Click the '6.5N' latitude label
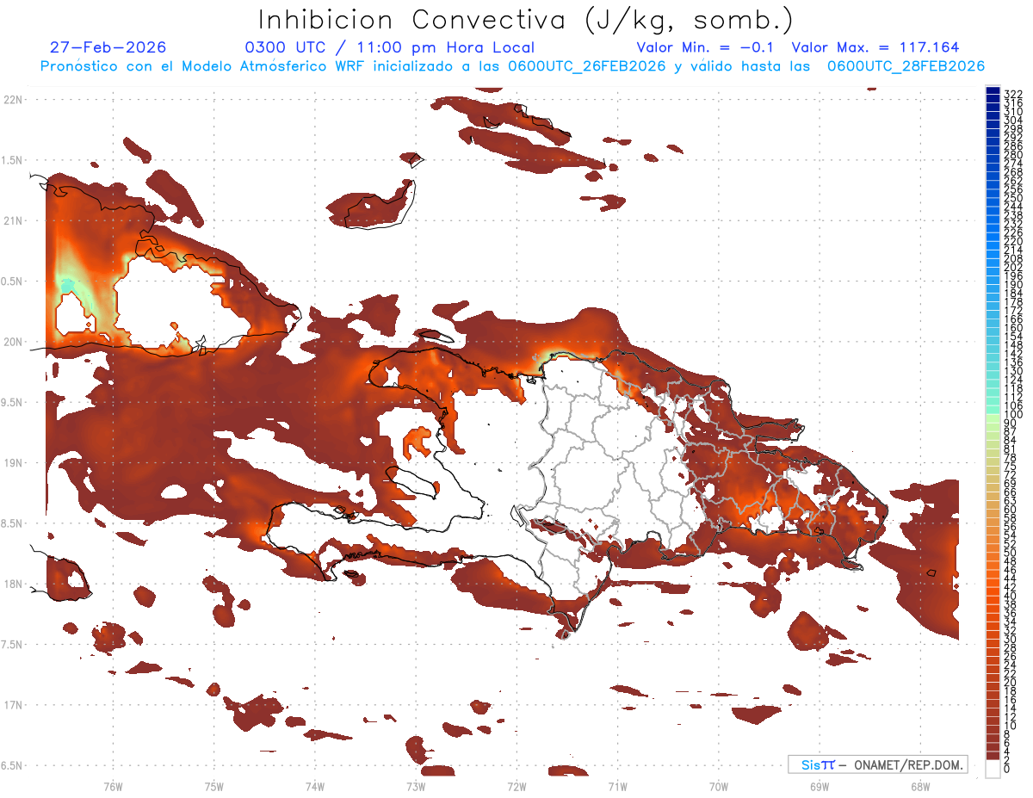 pos(13,766)
